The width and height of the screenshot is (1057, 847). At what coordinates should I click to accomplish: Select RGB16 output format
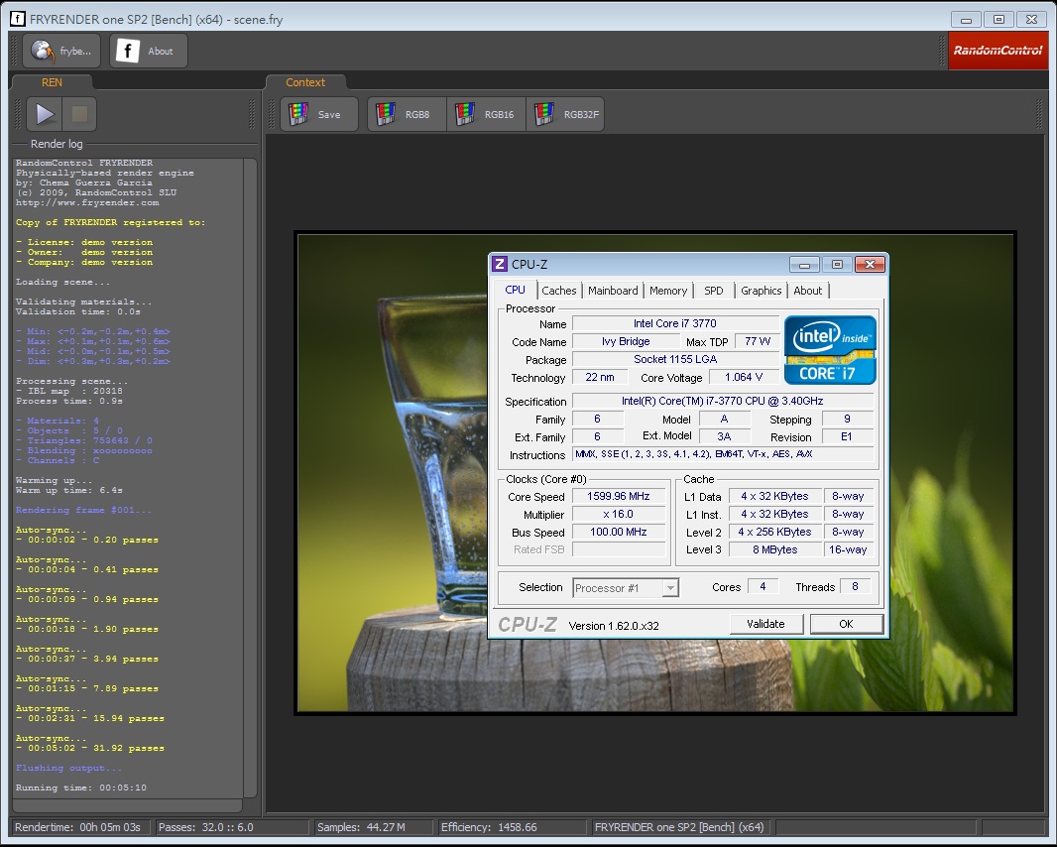pyautogui.click(x=487, y=114)
